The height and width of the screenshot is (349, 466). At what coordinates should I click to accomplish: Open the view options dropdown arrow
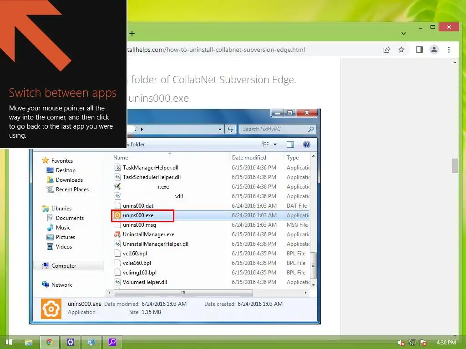275,145
